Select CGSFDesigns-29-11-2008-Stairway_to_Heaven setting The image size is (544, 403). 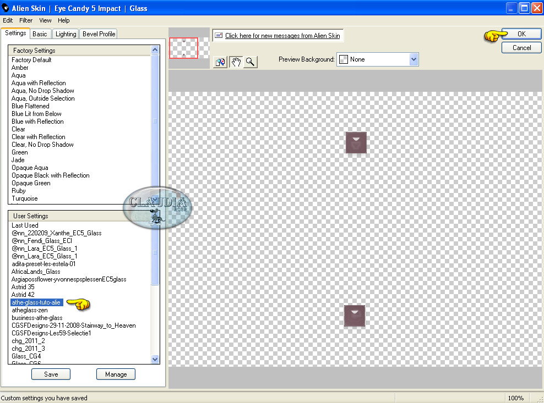click(x=74, y=325)
